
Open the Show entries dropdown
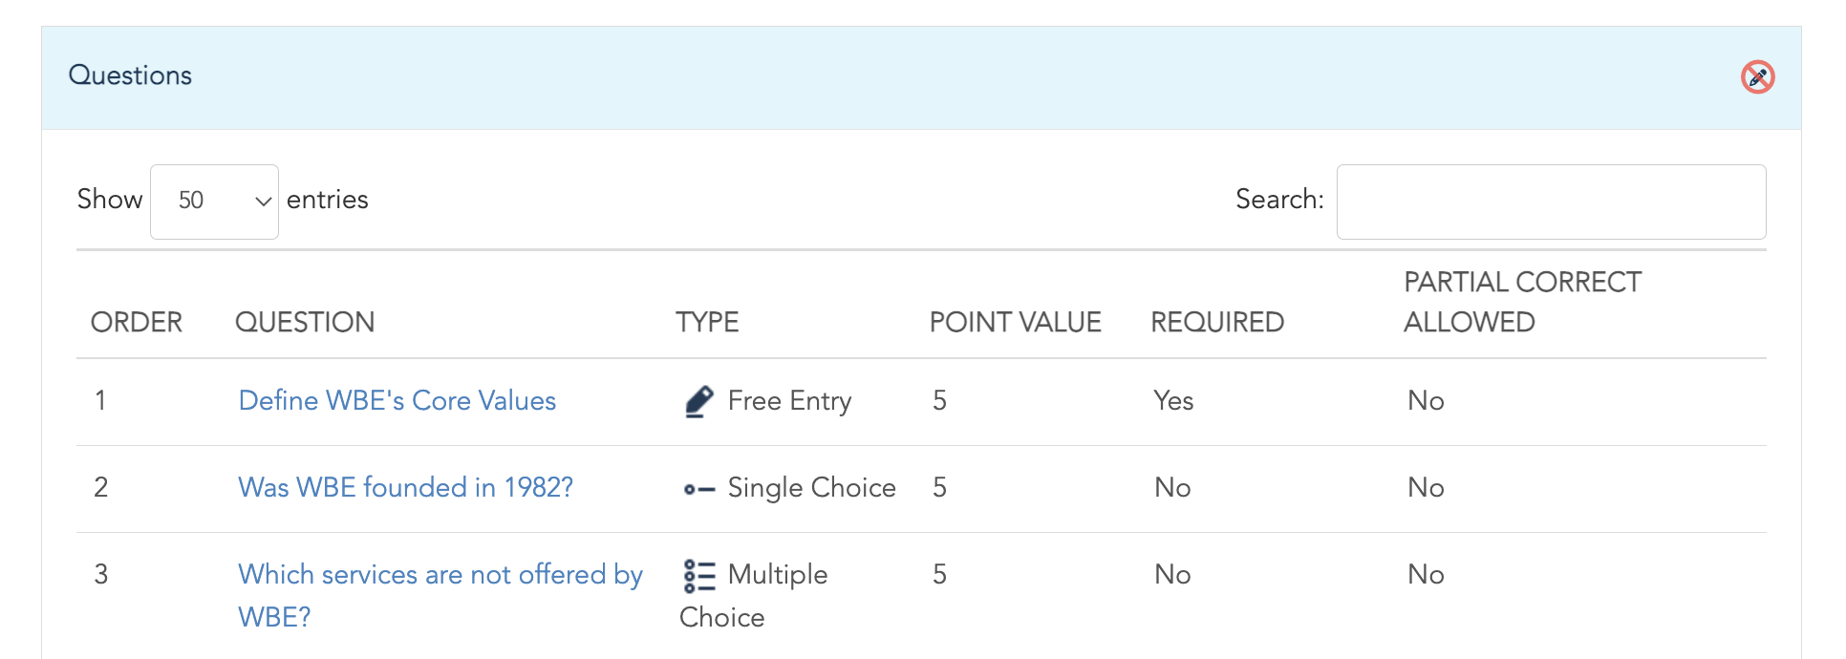[214, 202]
